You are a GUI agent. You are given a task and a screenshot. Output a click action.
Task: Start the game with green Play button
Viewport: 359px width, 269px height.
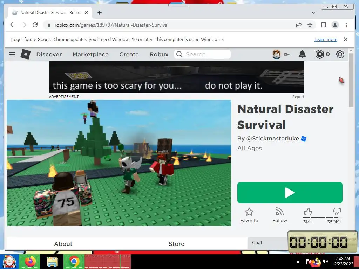(x=290, y=193)
